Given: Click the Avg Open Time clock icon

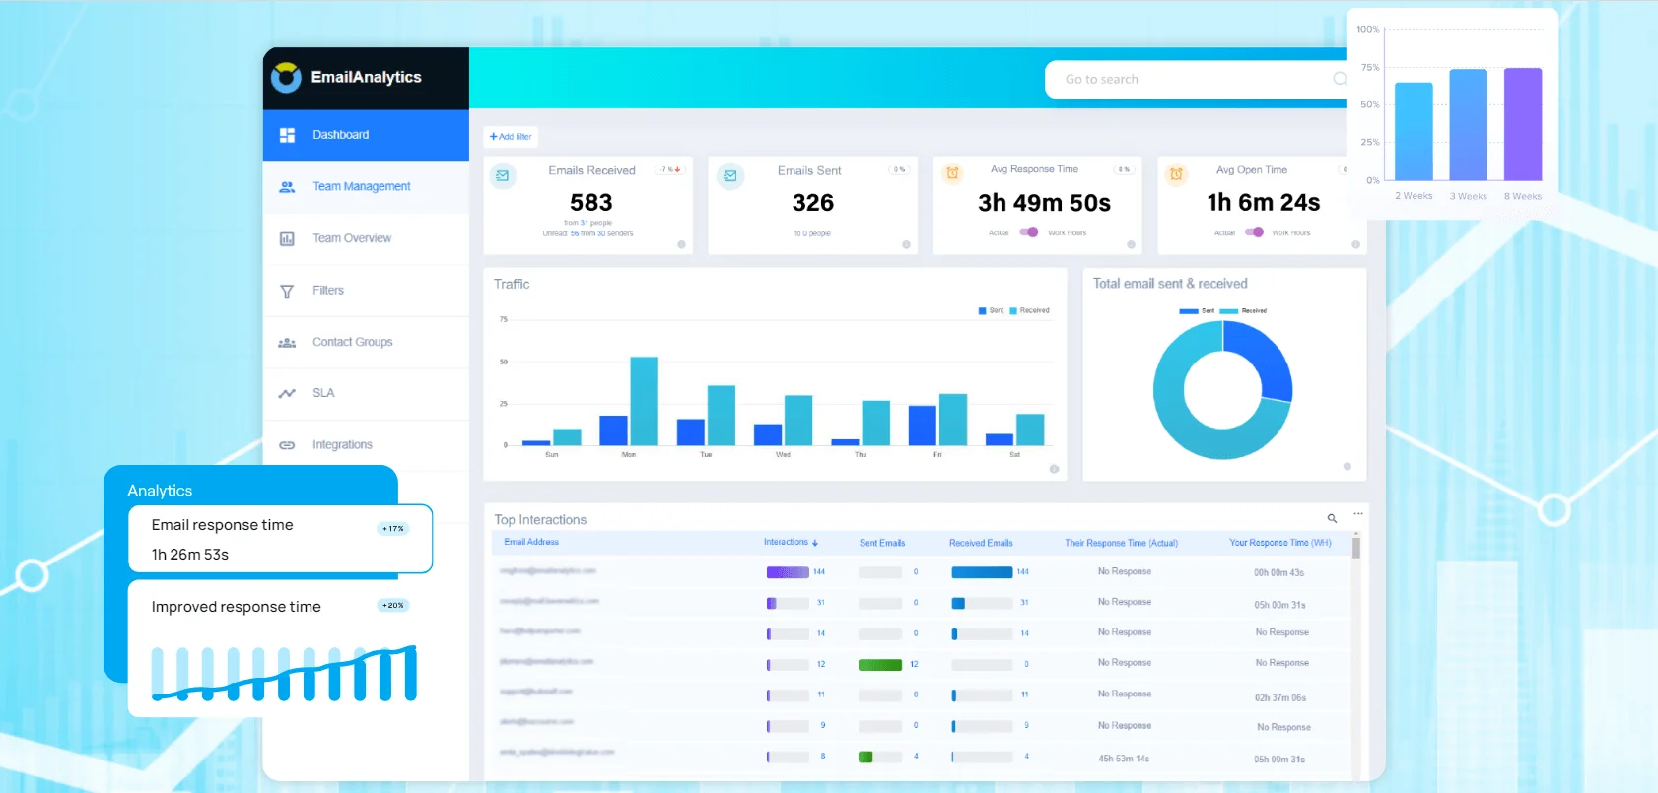Looking at the screenshot, I should [x=1176, y=174].
